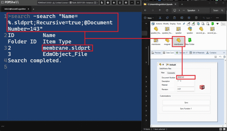The width and height of the screenshot is (227, 131).
Task: Switch Explorer to large icons view in status bar
Action: [x=224, y=129]
